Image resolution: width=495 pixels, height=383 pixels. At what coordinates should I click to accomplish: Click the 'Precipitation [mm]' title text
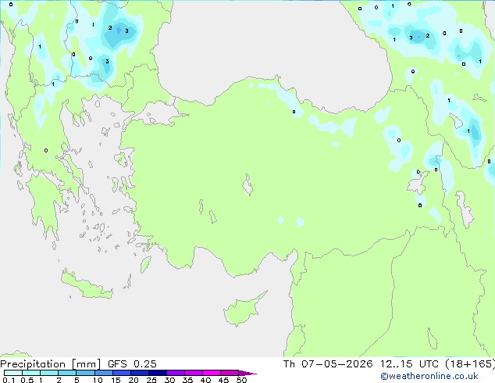(x=51, y=364)
